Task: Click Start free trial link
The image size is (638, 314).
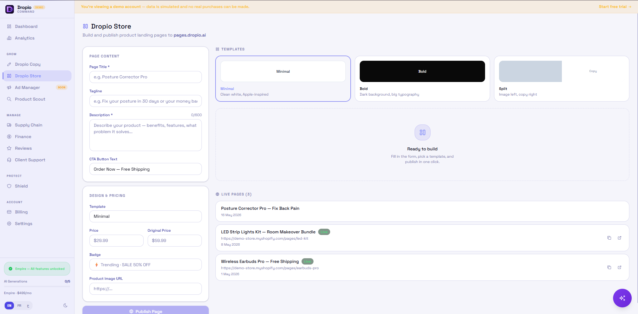Action: 615,7
